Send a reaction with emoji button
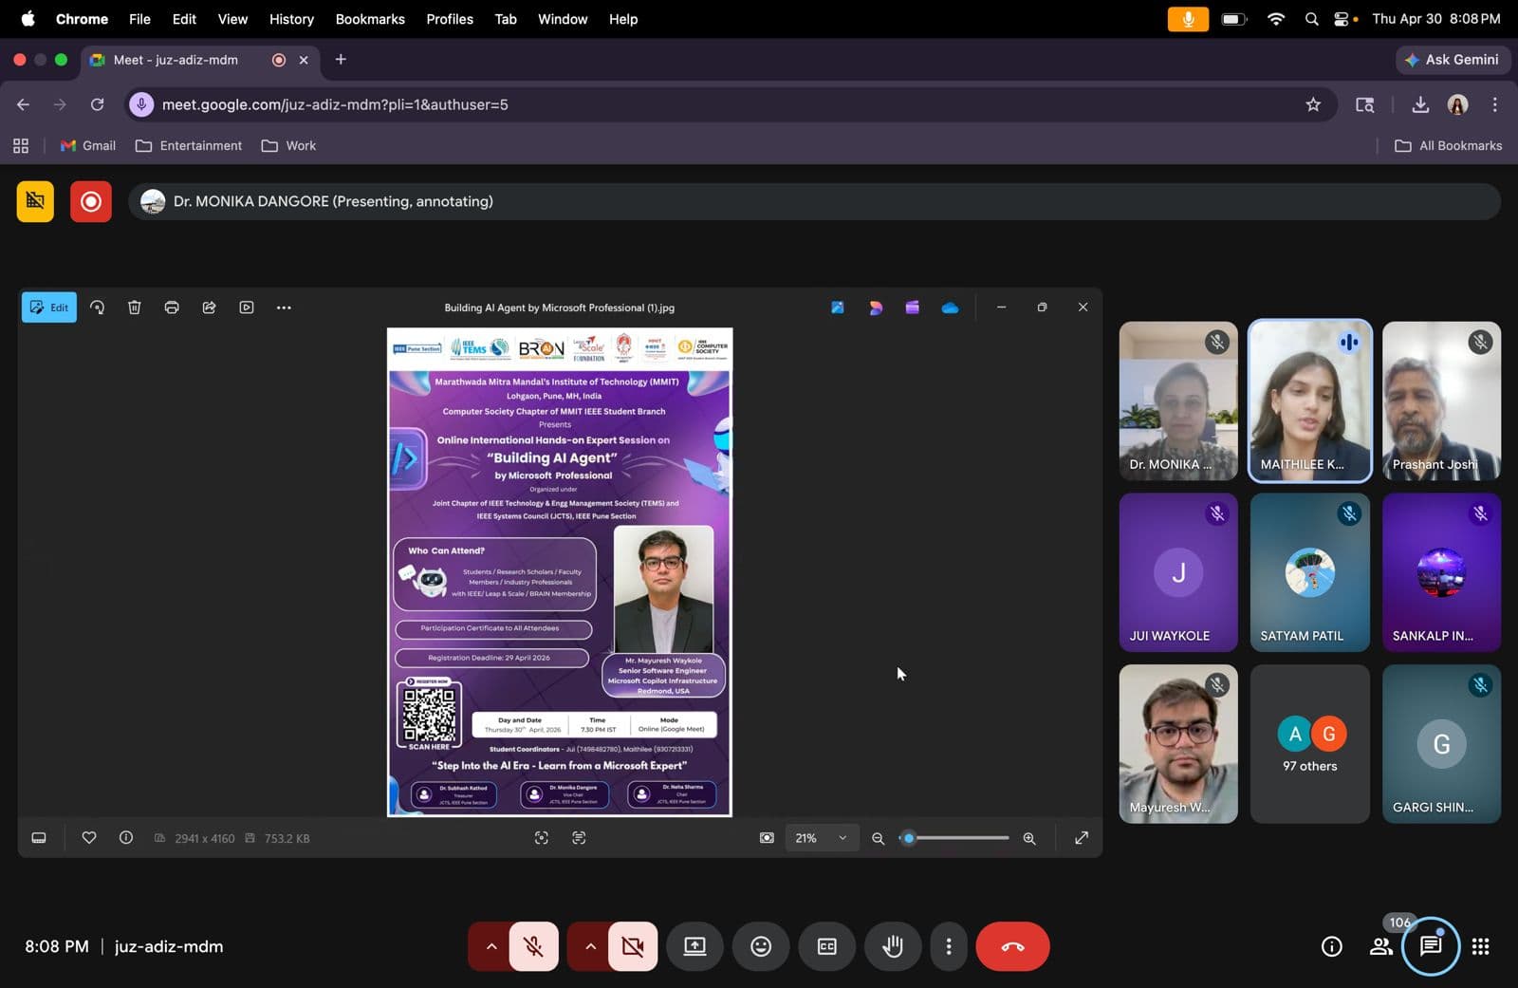This screenshot has height=988, width=1518. click(x=761, y=946)
